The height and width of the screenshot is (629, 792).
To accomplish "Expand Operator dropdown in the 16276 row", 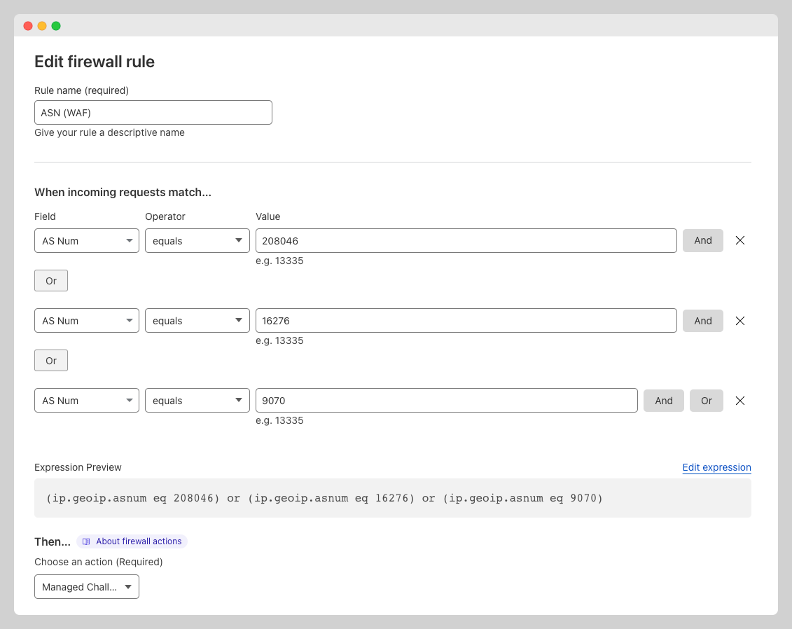I will [197, 321].
